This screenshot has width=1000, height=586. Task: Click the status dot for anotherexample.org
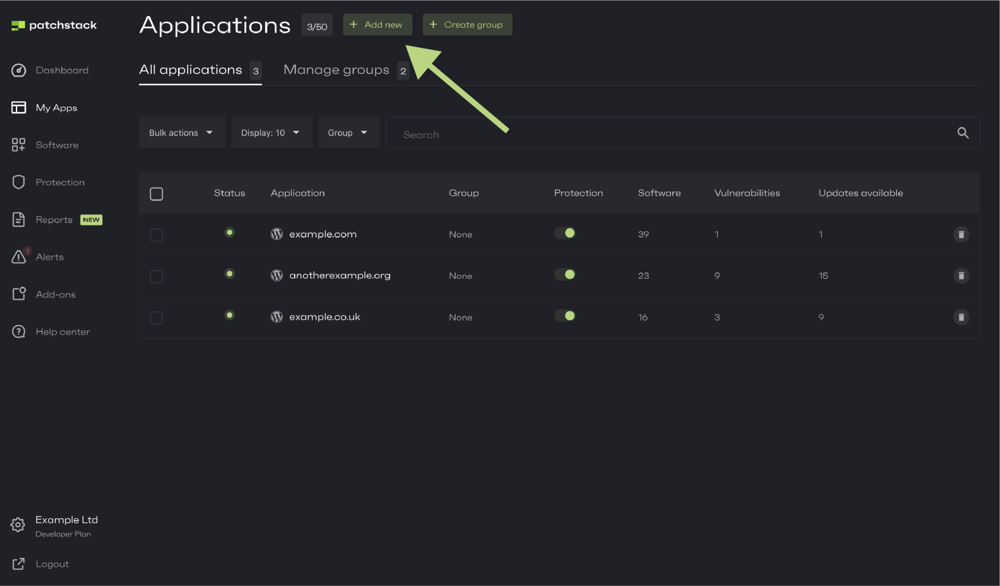click(x=230, y=274)
